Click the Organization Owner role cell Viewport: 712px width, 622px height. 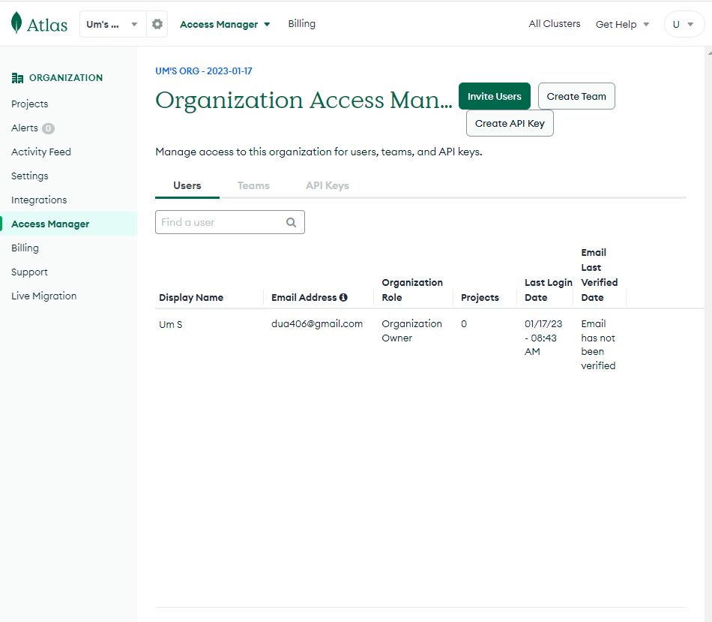[x=412, y=331]
